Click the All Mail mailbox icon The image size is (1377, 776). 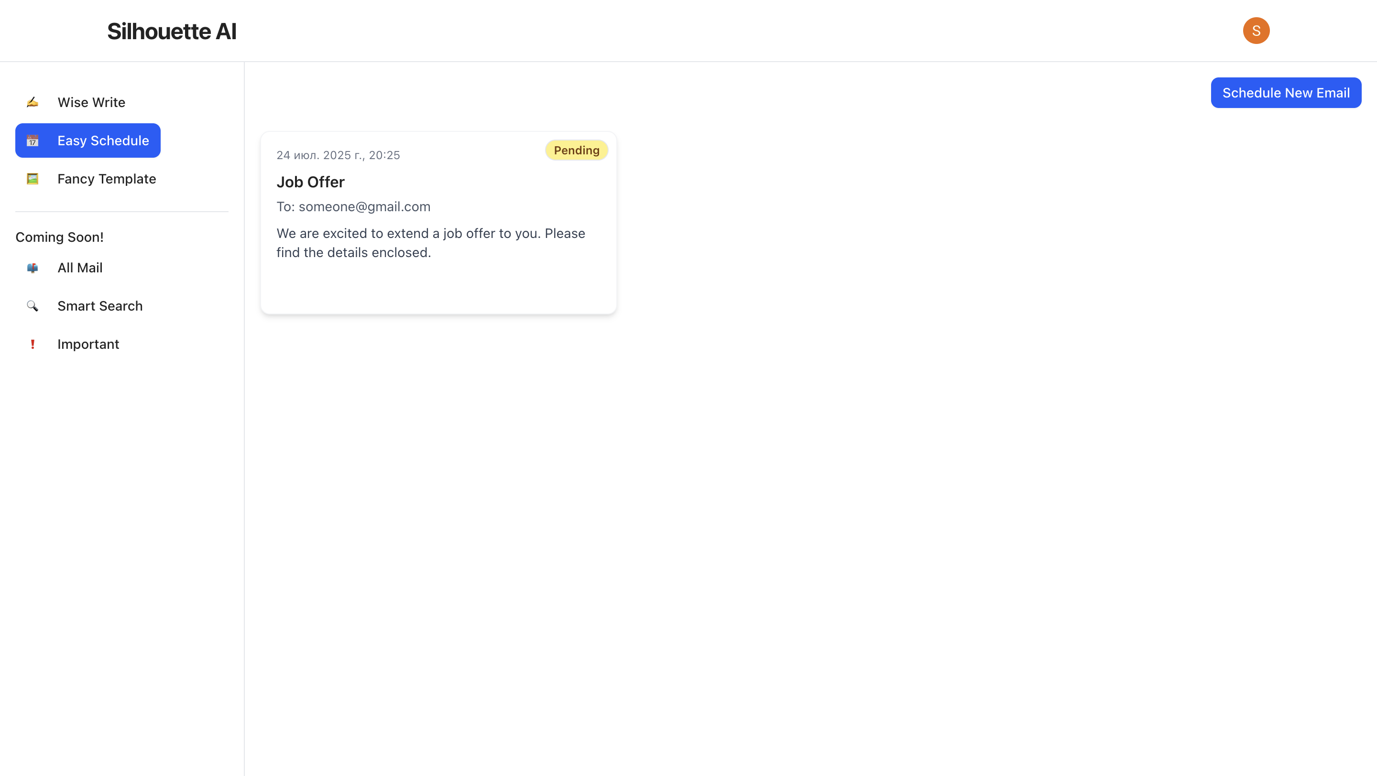(33, 268)
